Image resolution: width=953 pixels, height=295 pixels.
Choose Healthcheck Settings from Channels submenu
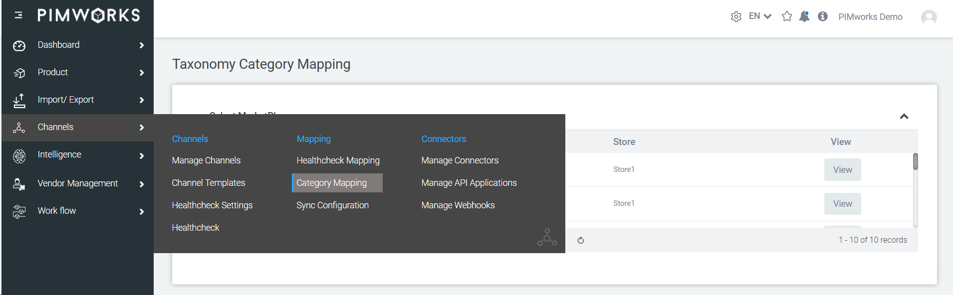pyautogui.click(x=212, y=205)
